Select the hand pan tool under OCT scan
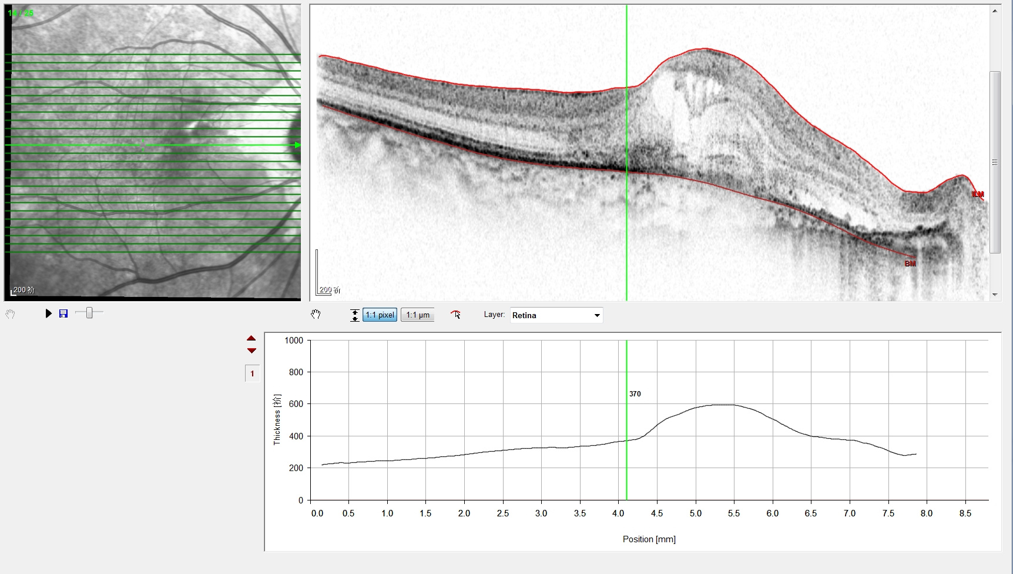Screen dimensions: 1013x574 tap(316, 315)
